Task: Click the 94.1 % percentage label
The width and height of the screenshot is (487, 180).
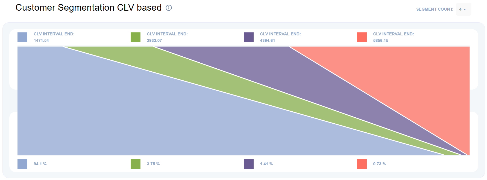Action: [x=40, y=164]
